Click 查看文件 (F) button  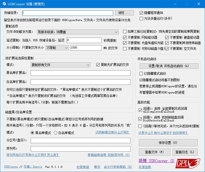(155, 152)
